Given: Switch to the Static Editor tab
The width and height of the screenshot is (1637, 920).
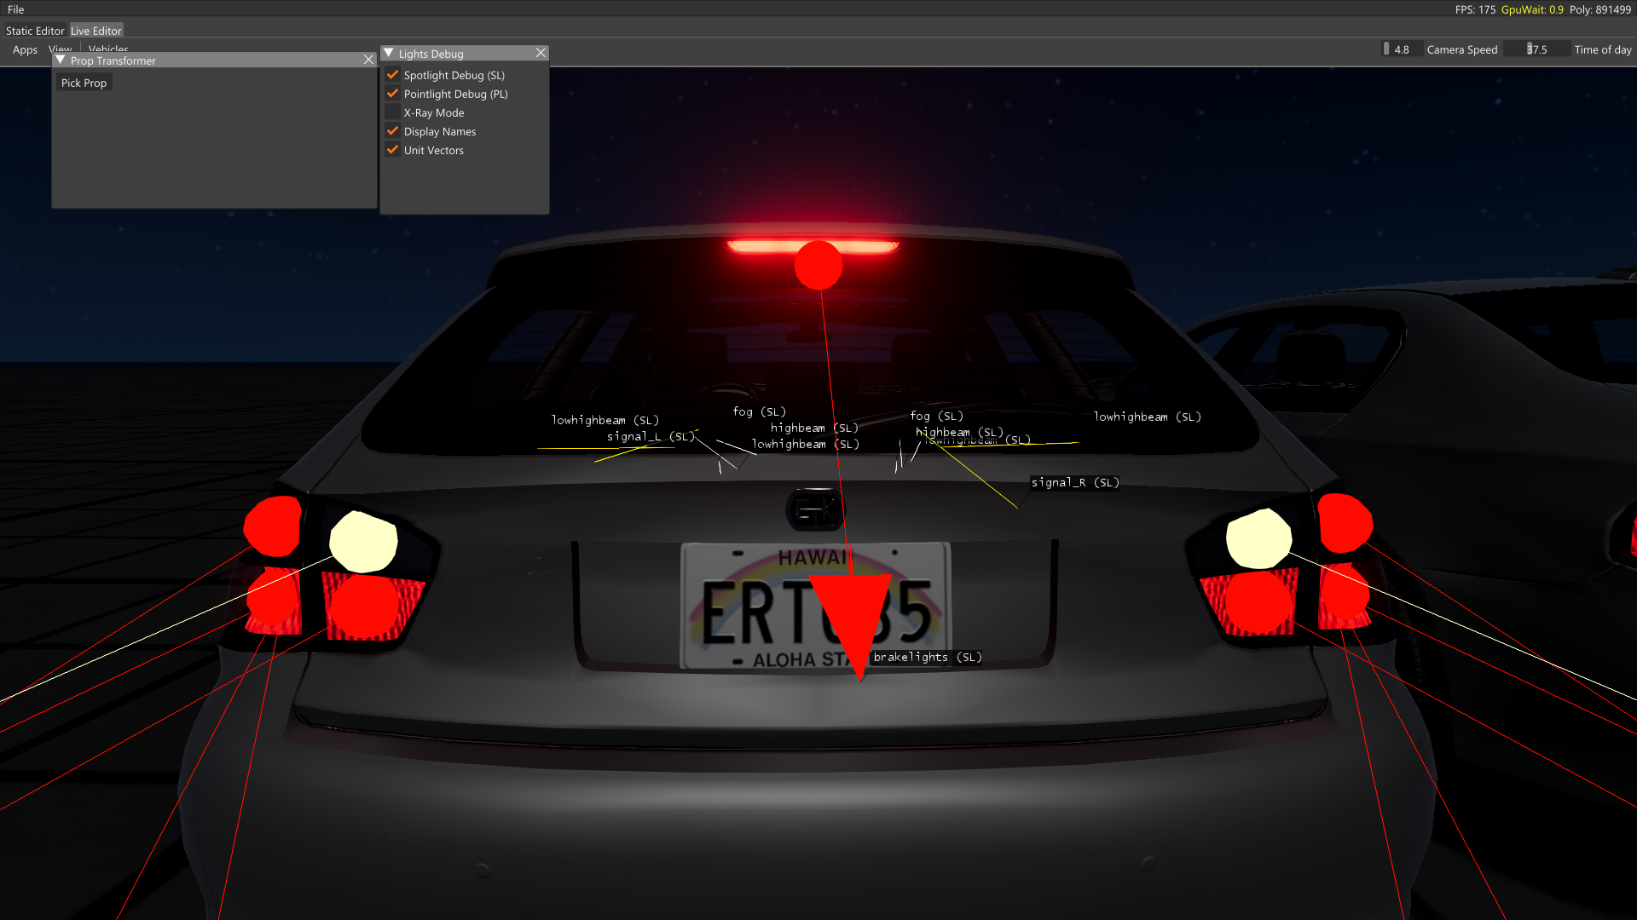Looking at the screenshot, I should pos(35,31).
